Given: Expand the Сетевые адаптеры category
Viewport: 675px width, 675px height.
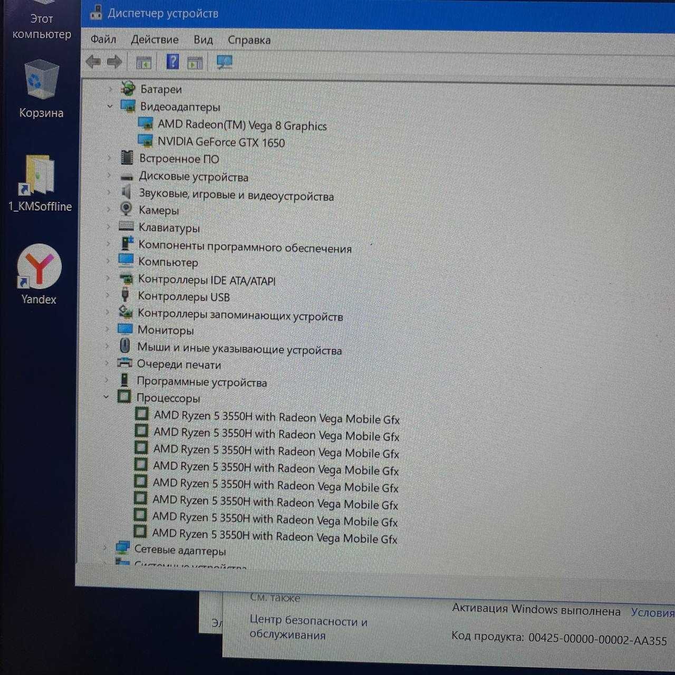Looking at the screenshot, I should (x=105, y=548).
